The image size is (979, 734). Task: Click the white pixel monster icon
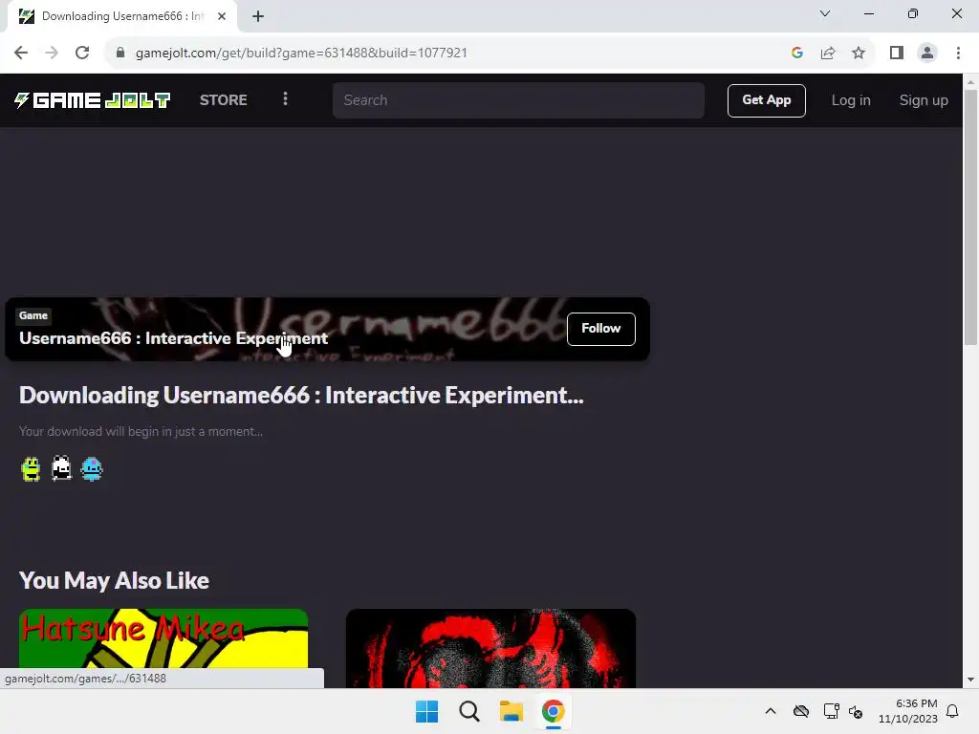pos(61,468)
